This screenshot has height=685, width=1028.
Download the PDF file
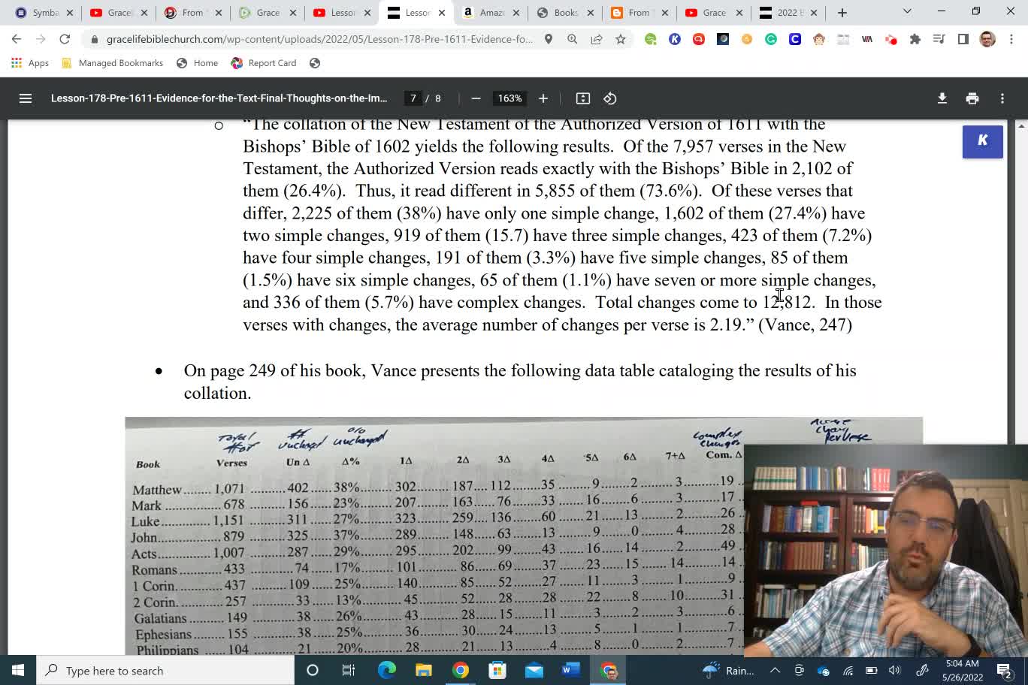tap(942, 98)
